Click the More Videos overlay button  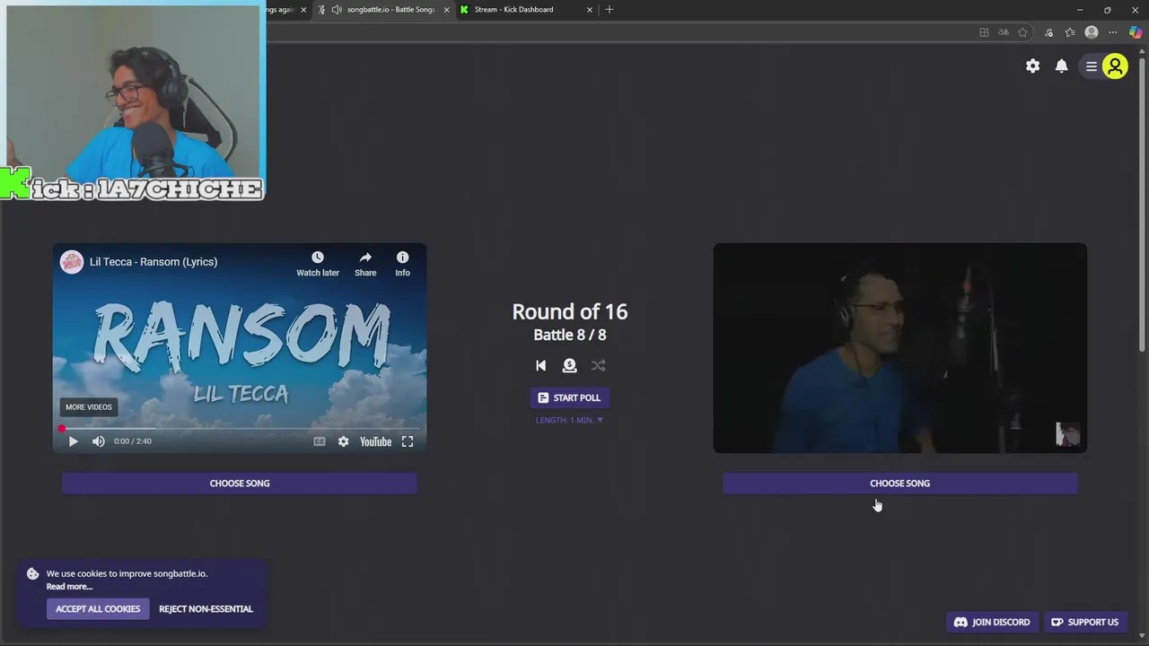(88, 407)
